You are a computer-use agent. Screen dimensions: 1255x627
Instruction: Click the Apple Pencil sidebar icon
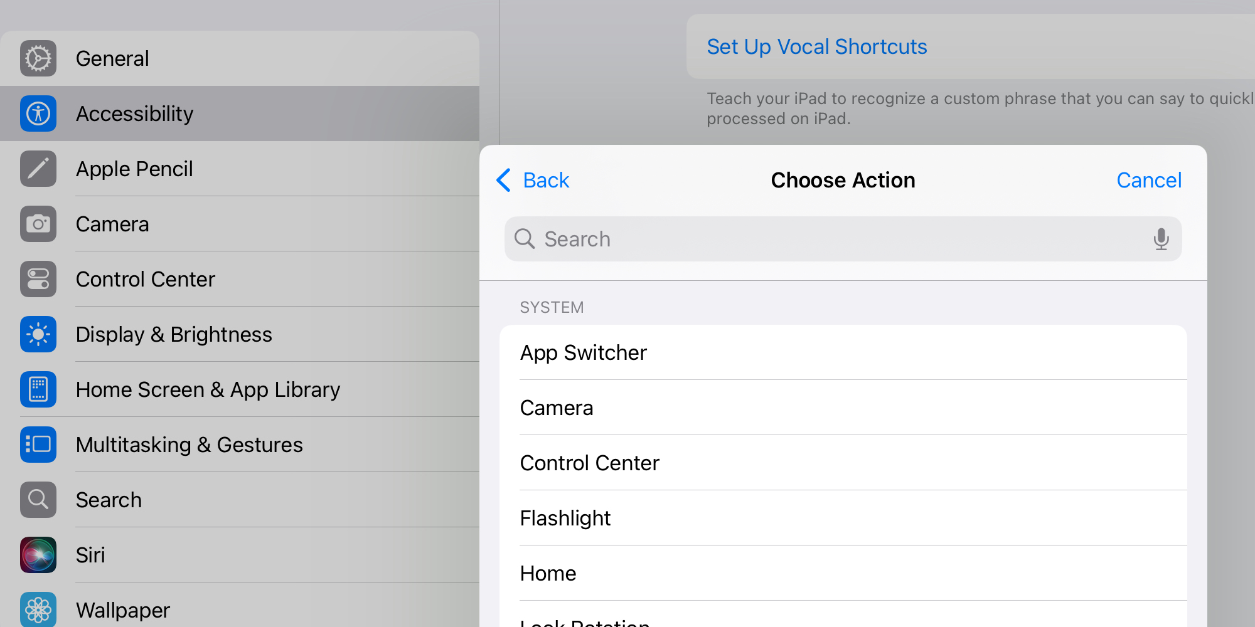point(38,169)
